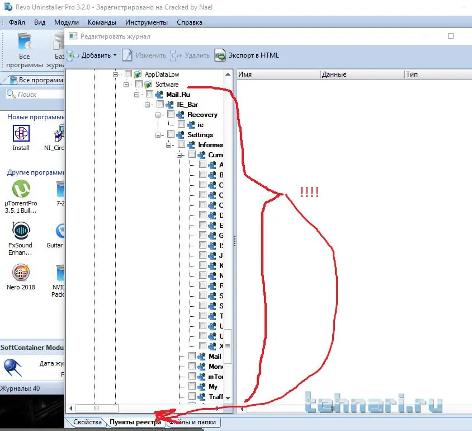Click the SoftContainer satellite icon
The width and height of the screenshot is (472, 431).
(13, 368)
